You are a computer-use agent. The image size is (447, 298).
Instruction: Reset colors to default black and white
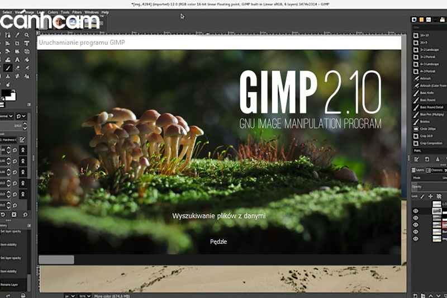(x=3, y=99)
